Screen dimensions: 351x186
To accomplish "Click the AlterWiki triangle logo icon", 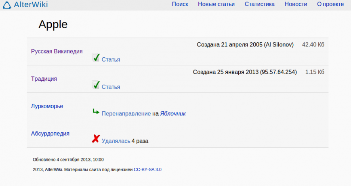I will tap(7, 5).
